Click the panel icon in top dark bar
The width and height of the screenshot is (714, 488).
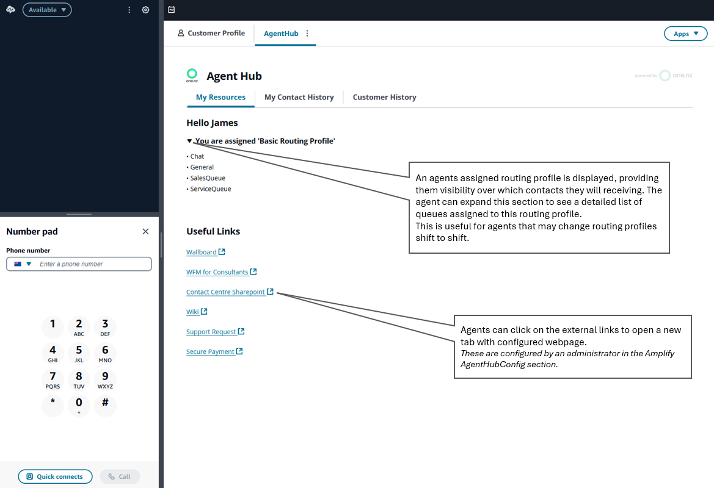[x=172, y=10]
